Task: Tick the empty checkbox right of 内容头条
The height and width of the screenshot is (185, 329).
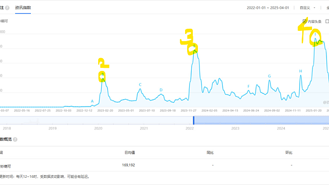Action: 327,22
